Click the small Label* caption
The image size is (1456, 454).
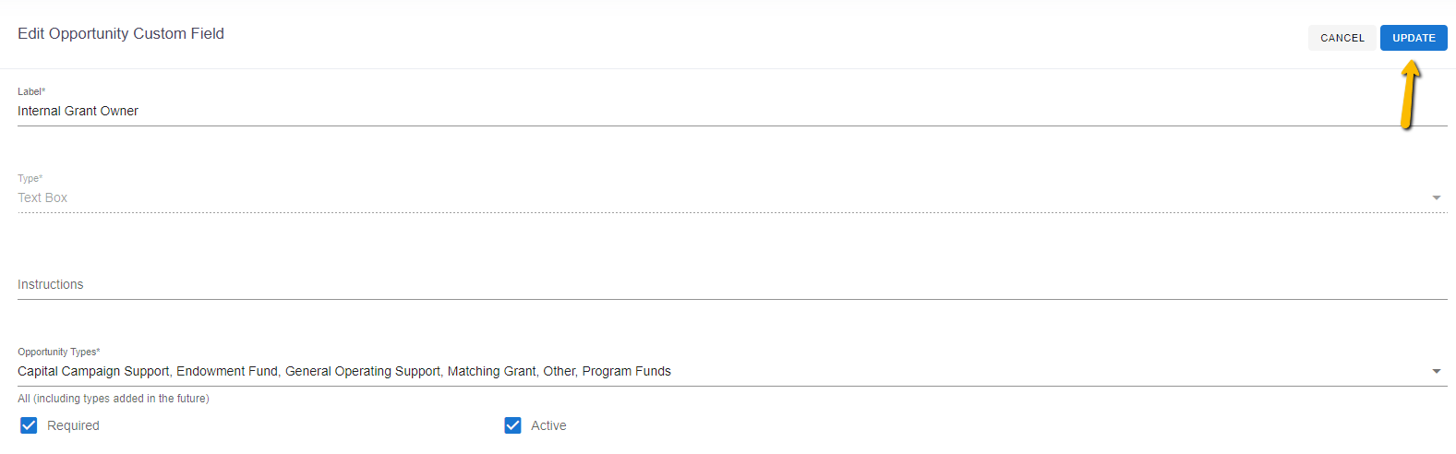coord(31,91)
